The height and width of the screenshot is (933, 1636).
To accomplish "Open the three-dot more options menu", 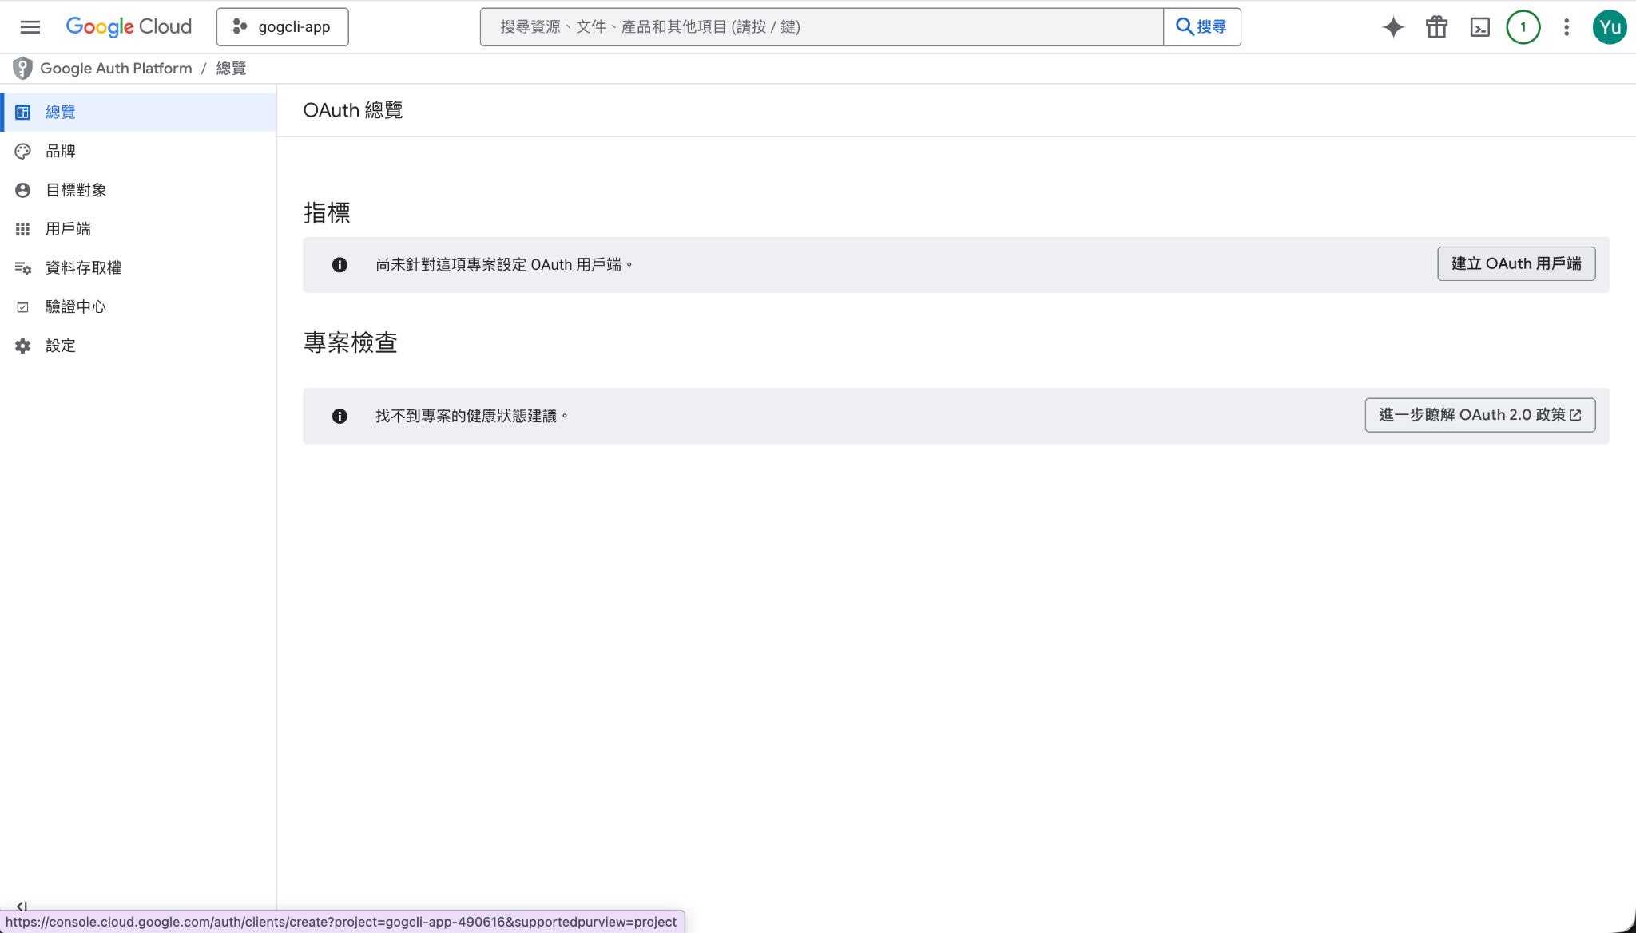I will click(x=1566, y=27).
